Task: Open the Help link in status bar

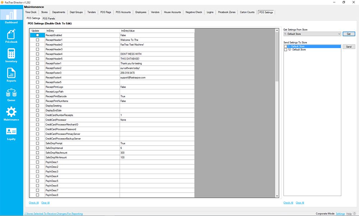Action: point(349,213)
